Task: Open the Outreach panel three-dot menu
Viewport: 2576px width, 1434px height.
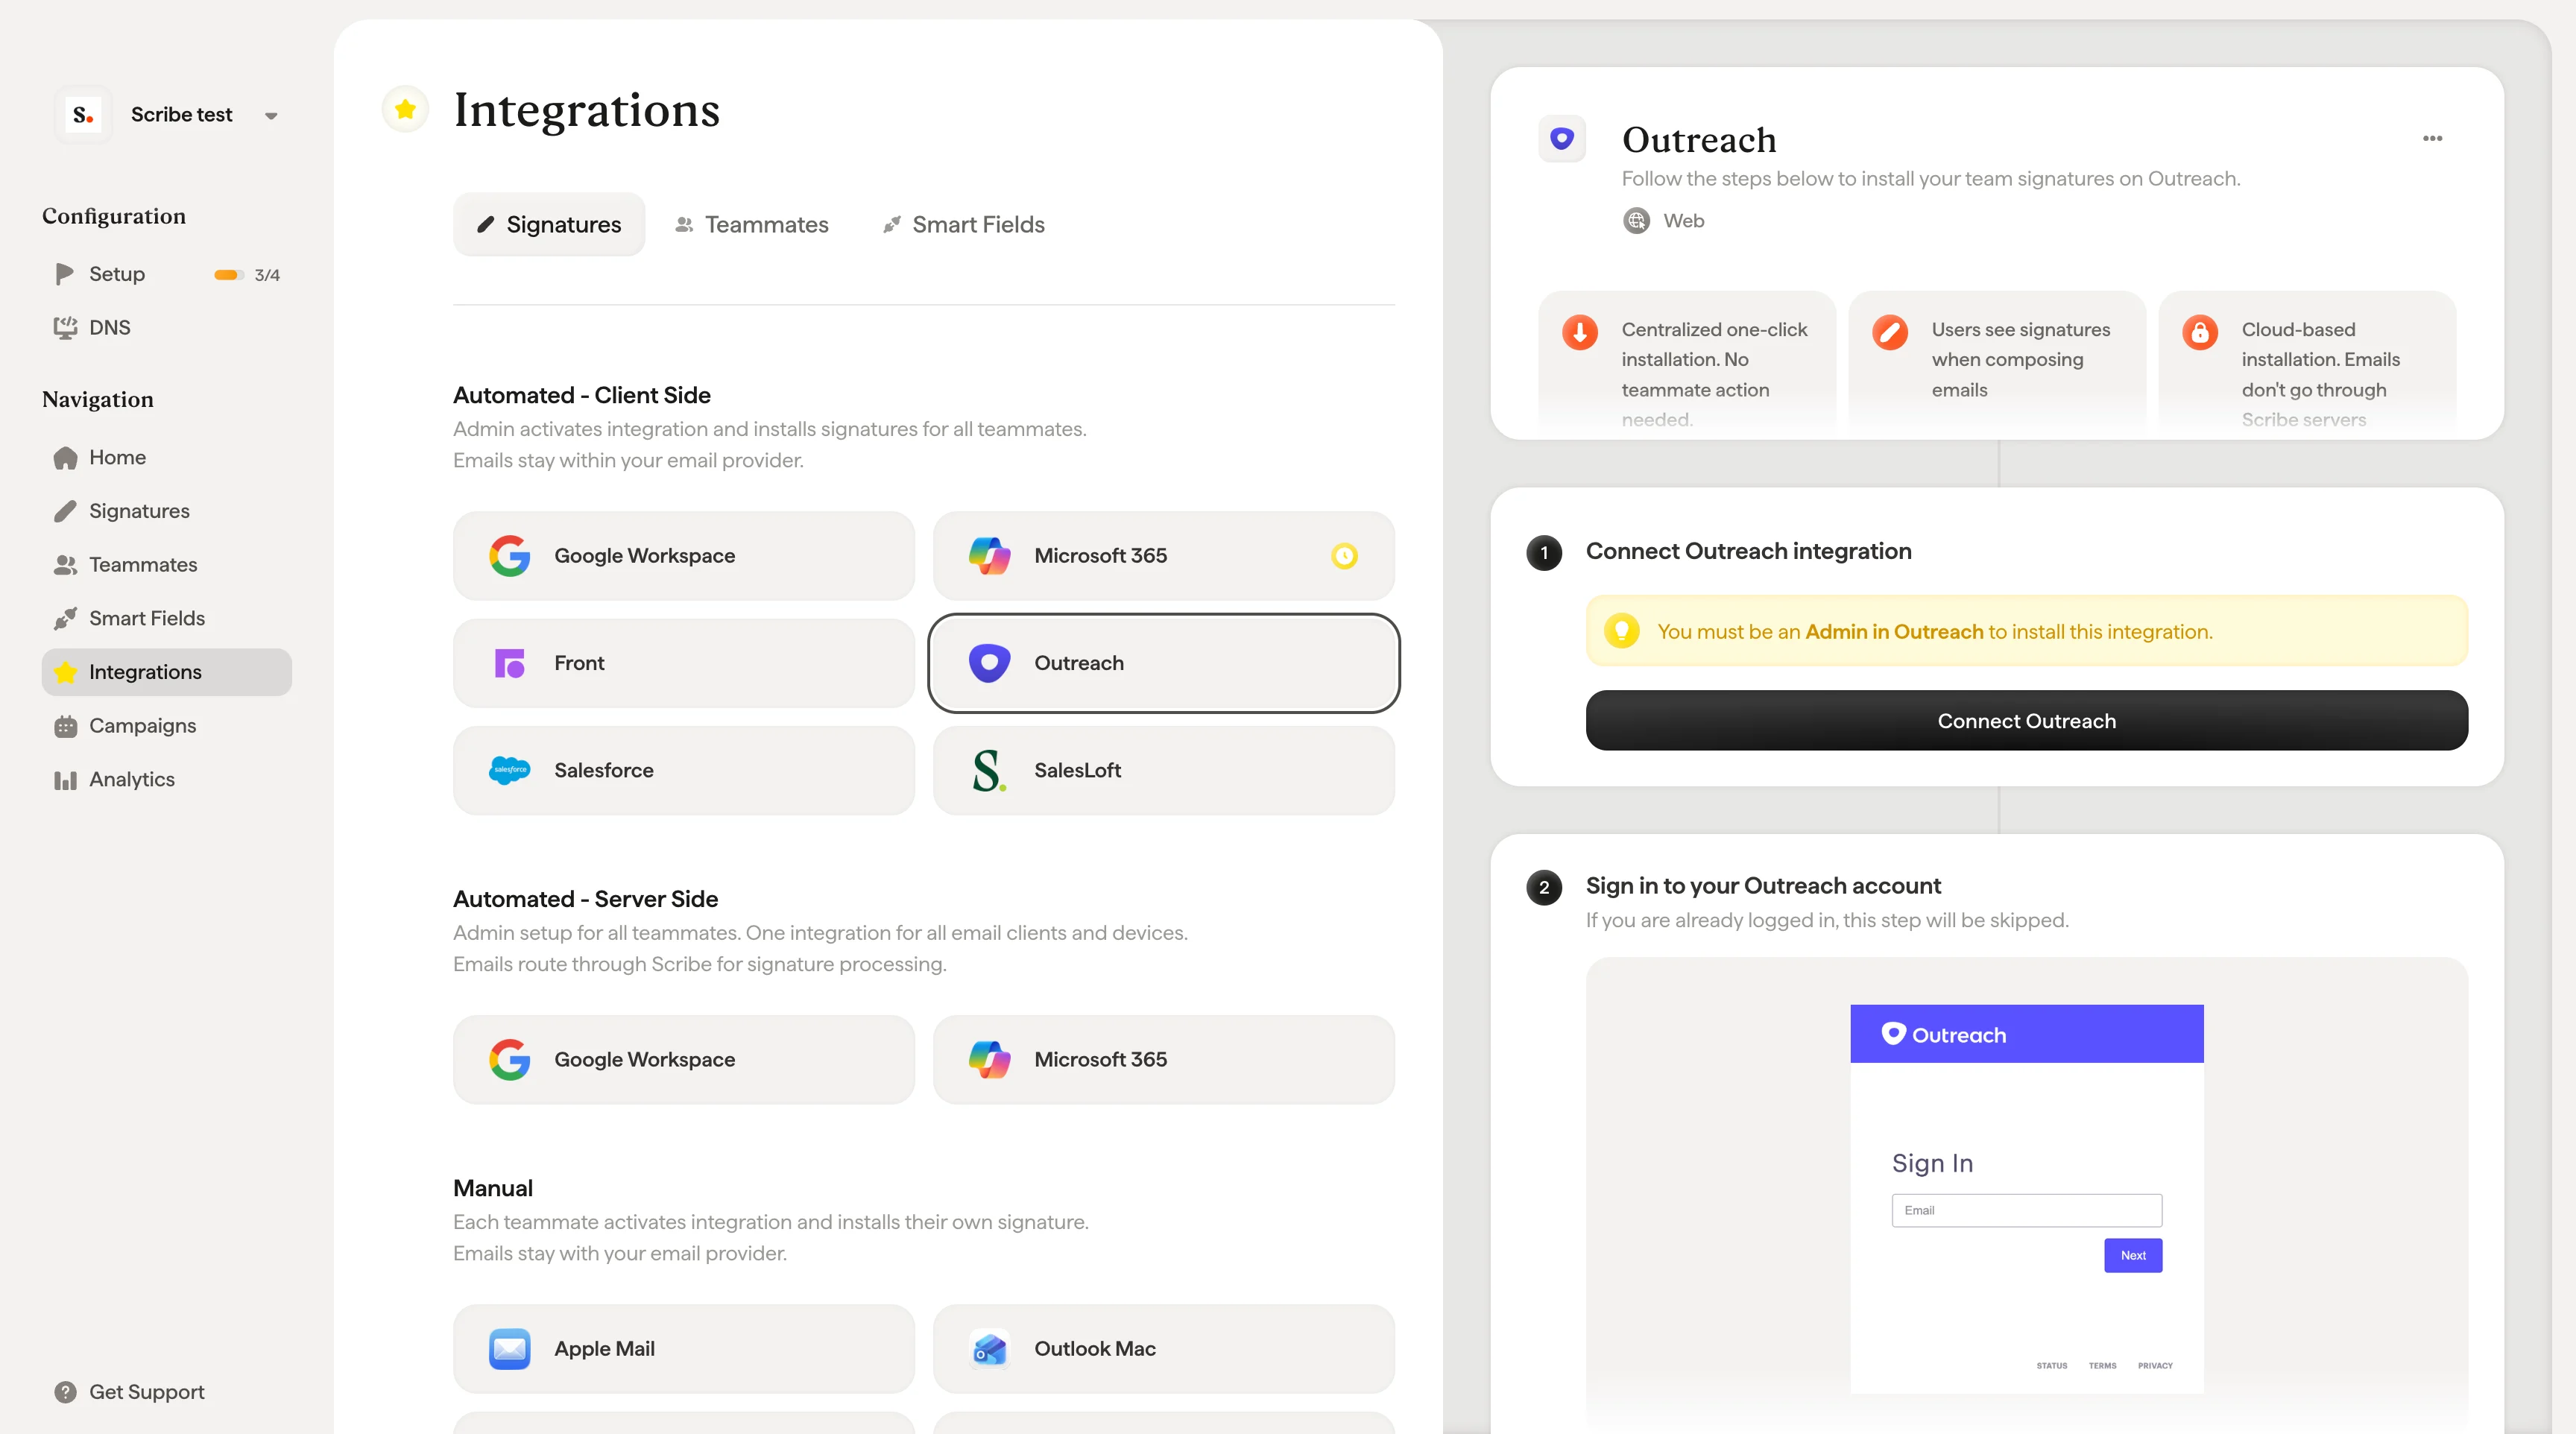Action: point(2432,138)
